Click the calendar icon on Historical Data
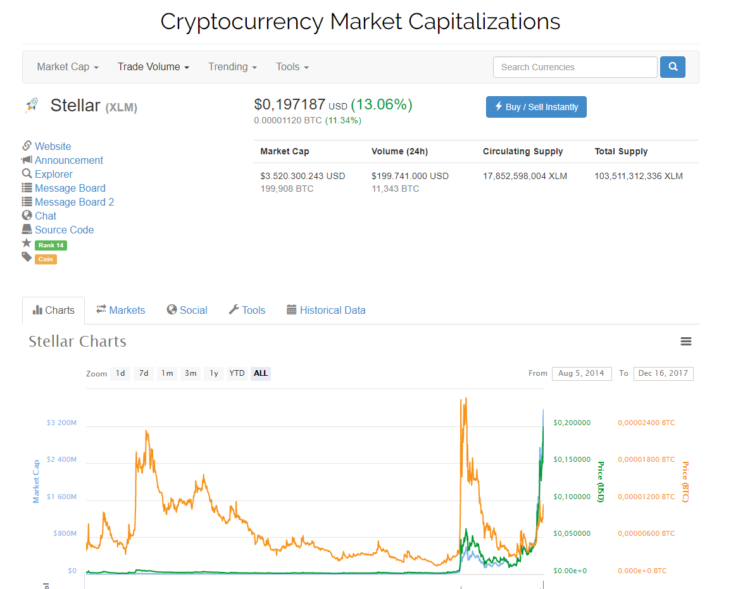 (x=291, y=310)
